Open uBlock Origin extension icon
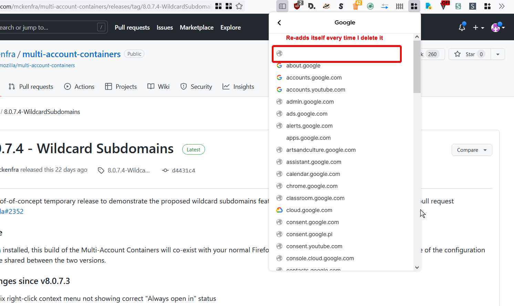The image size is (514, 306). click(297, 6)
